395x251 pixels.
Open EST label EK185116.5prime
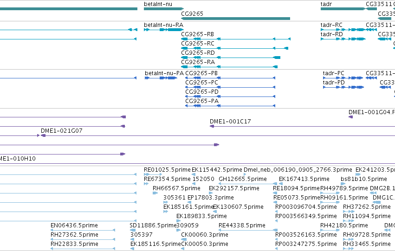pyautogui.click(x=155, y=245)
